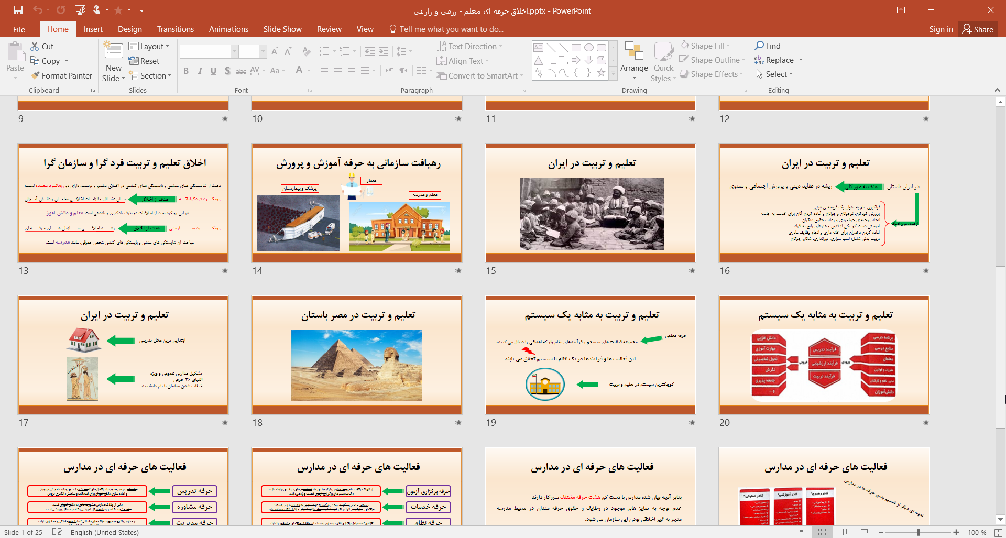Start the slide show from the status bar icon
1006x538 pixels.
[x=865, y=532]
